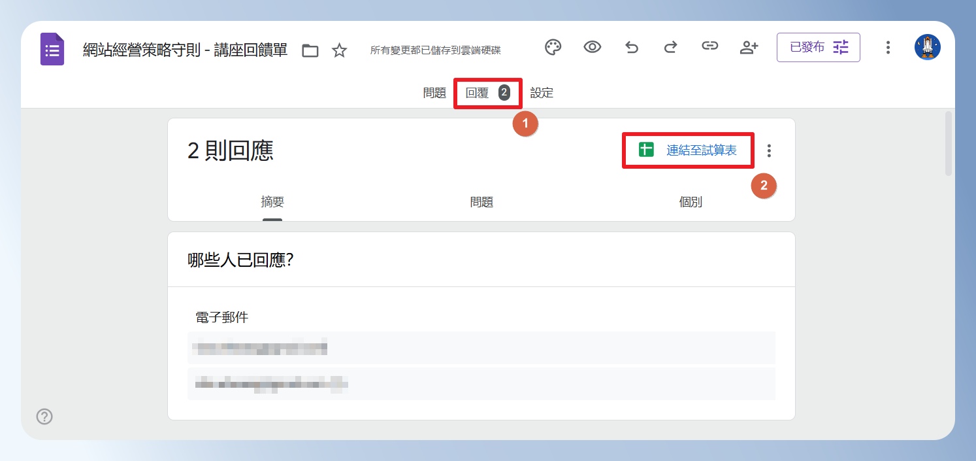Viewport: 976px width, 461px height.
Task: Open the top-bar three-dot more menu
Action: tap(888, 47)
